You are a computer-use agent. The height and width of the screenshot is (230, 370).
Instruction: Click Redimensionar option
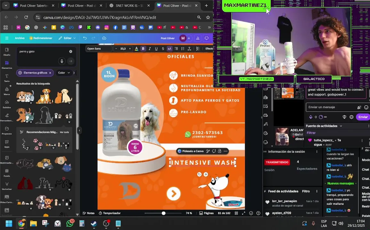[41, 38]
